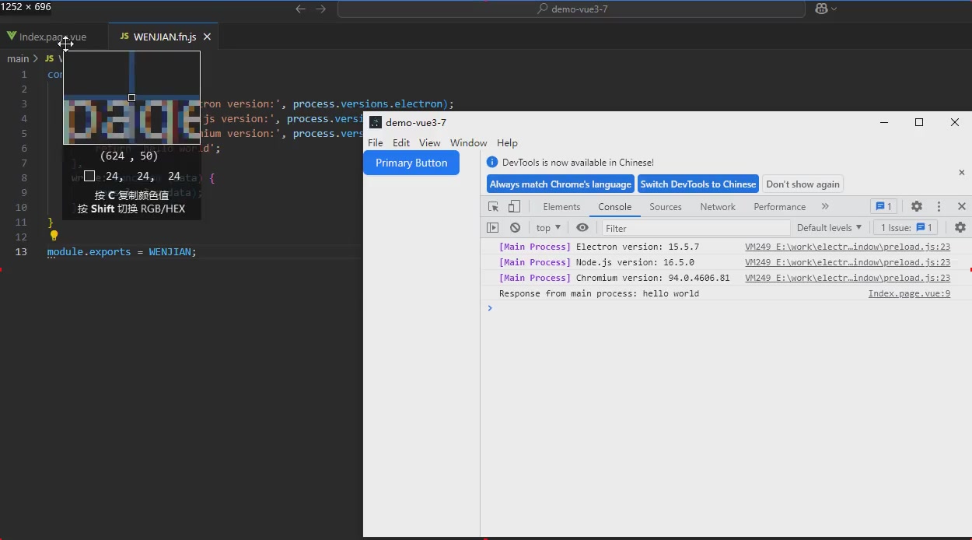Click the issues message counter badge
This screenshot has width=972, height=540.
tap(883, 207)
